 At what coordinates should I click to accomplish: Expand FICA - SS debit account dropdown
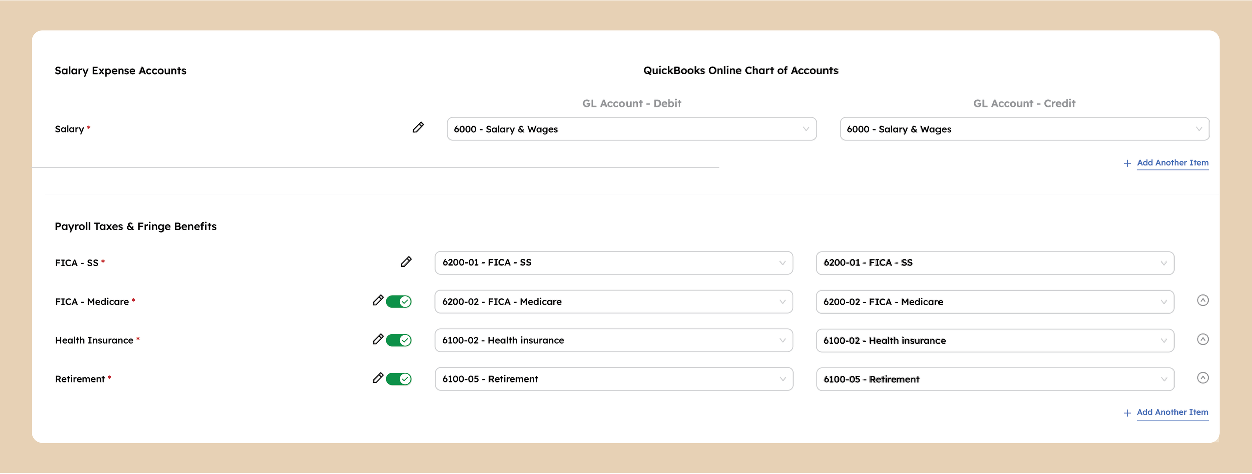[613, 263]
